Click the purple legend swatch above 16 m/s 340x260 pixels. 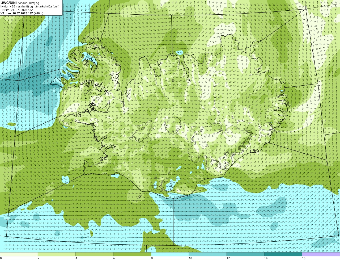(x=321, y=254)
